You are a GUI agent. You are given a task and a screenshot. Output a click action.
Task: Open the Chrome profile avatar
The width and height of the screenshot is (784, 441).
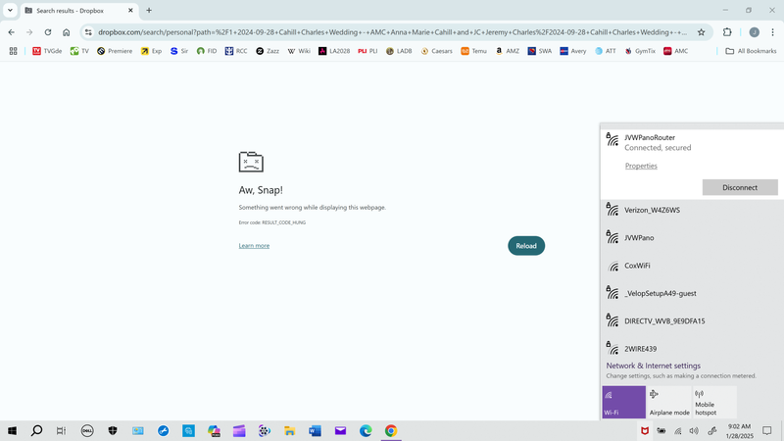pyautogui.click(x=754, y=32)
